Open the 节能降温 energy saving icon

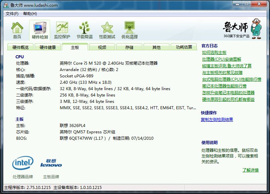(x=85, y=30)
